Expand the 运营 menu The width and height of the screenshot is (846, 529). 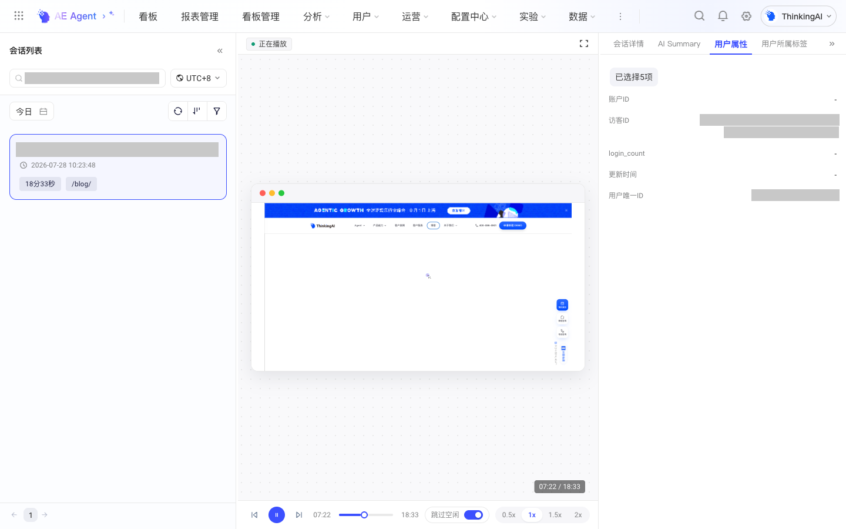pos(415,16)
